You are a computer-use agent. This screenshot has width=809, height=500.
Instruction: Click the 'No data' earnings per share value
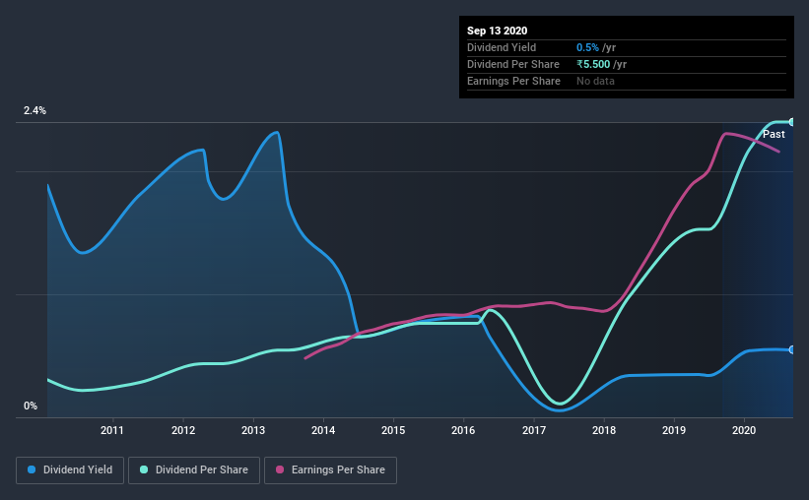coord(595,81)
